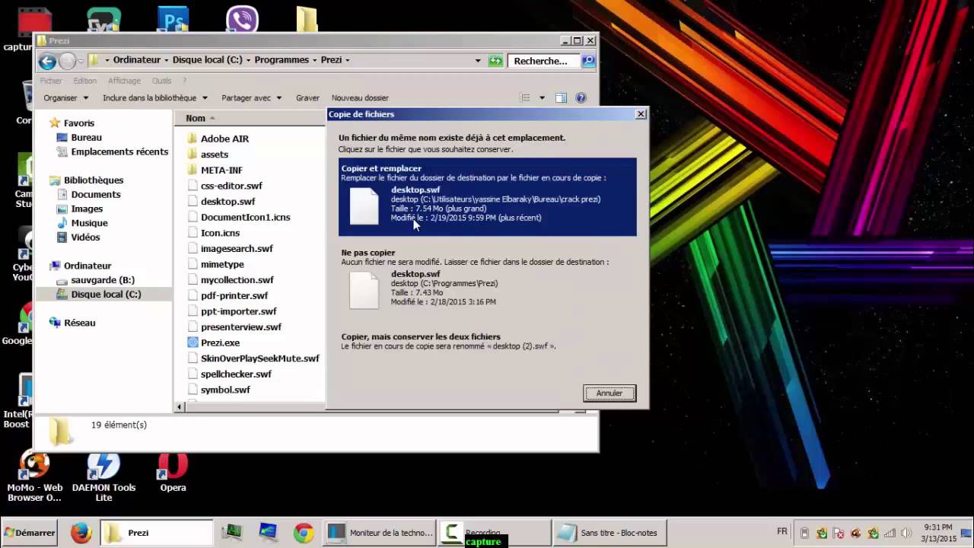Click the Recherche search field
Image resolution: width=974 pixels, height=548 pixels.
tap(543, 61)
